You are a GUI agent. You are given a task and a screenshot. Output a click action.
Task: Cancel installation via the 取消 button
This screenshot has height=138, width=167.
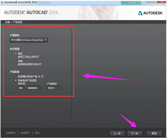click(154, 133)
